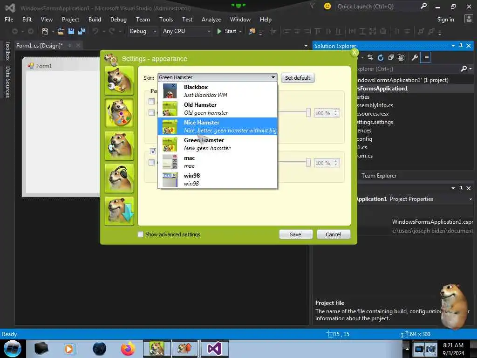Open the document tab list dropdown arrow
Viewport: 477px width, 358px height.
(306, 46)
